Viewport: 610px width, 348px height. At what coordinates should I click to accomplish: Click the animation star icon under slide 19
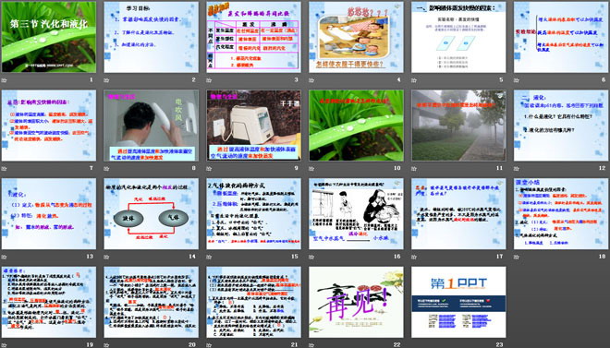4,345
